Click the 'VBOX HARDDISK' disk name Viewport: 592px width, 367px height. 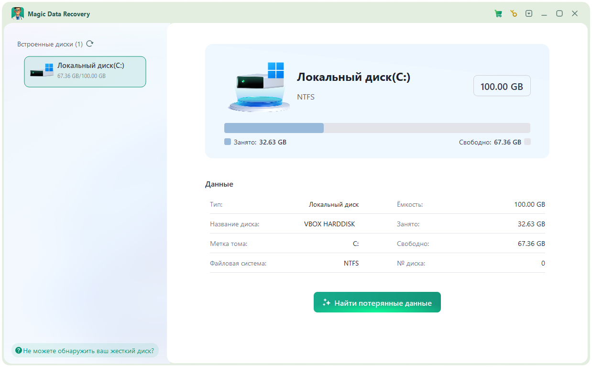click(329, 223)
